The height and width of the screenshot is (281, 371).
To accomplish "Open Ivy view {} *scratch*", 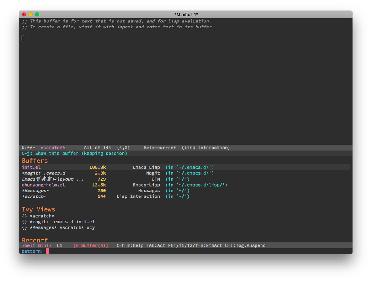I will (38, 215).
